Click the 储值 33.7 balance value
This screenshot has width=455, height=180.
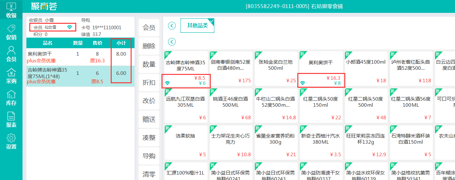click(x=97, y=34)
